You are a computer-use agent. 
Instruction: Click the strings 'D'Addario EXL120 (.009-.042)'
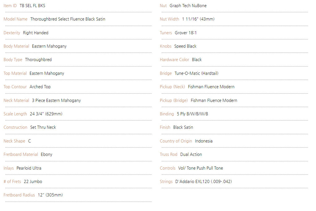click(204, 182)
